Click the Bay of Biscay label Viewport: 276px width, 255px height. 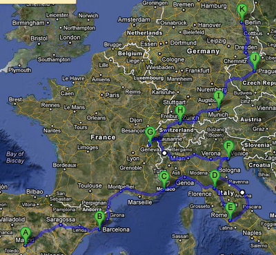(15, 157)
